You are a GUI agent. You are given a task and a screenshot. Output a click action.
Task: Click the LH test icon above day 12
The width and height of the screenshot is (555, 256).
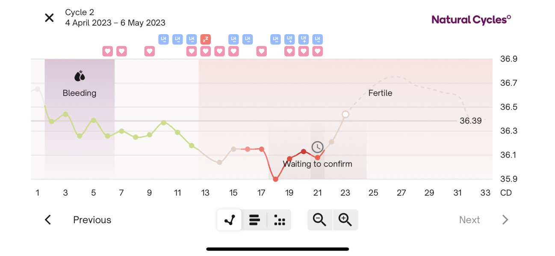[191, 39]
